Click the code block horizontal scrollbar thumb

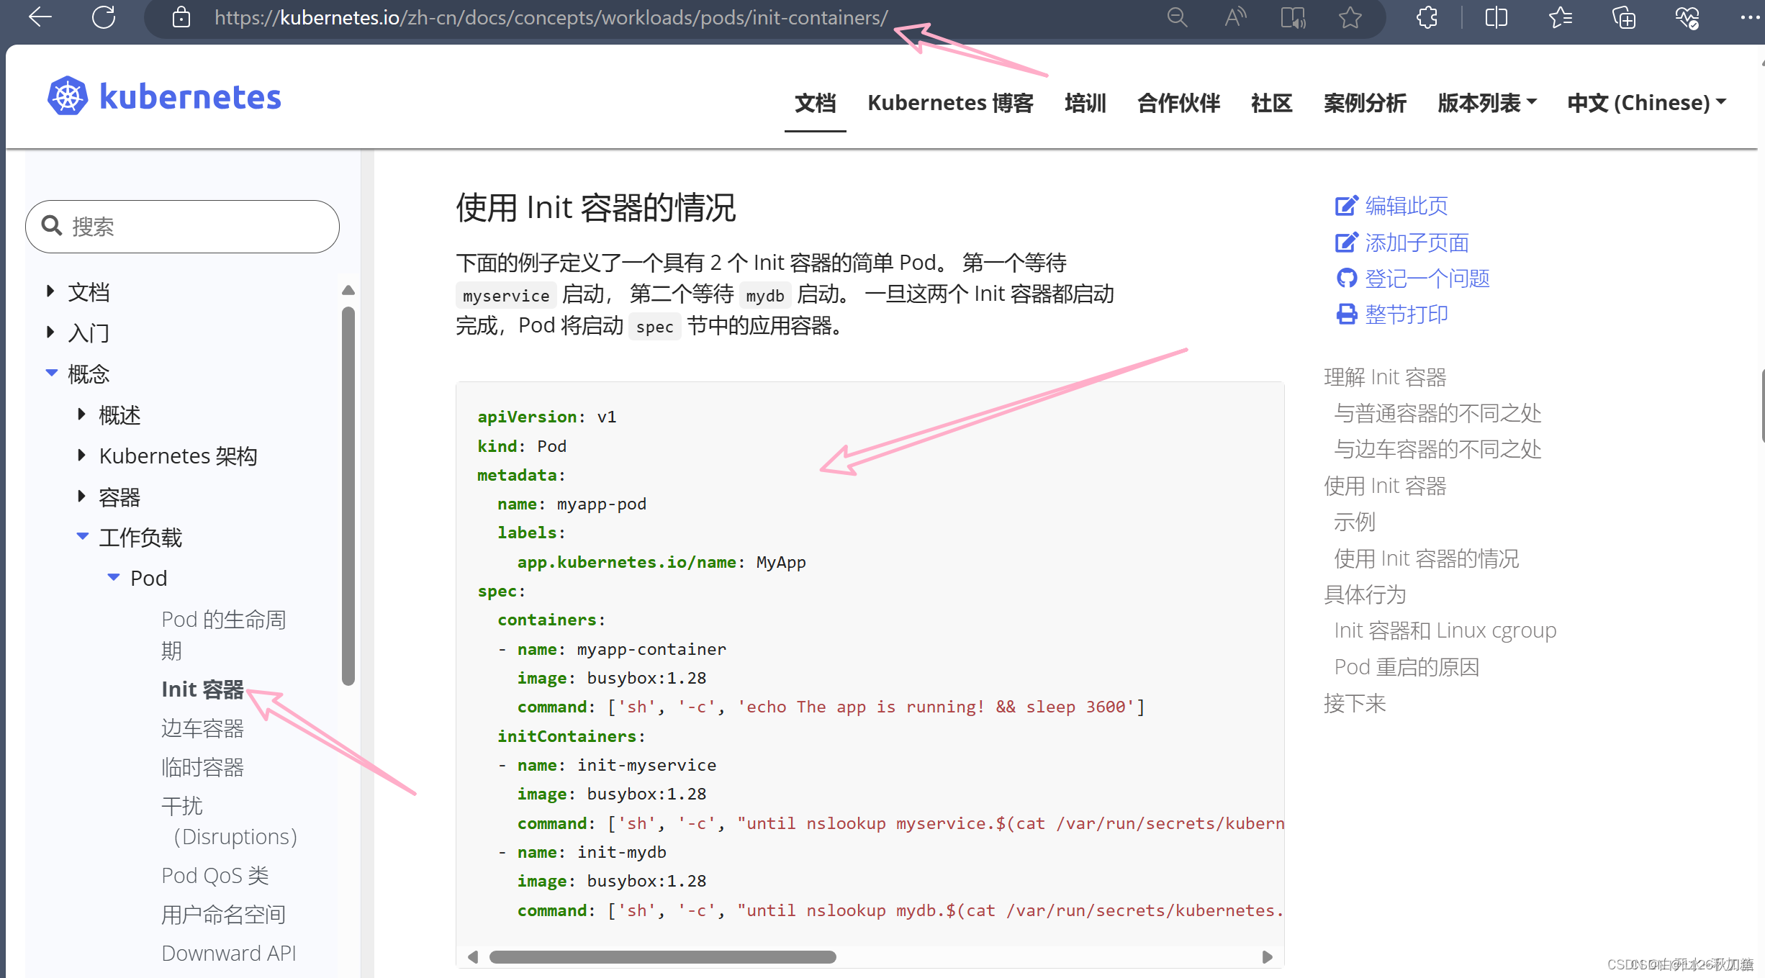(x=662, y=957)
